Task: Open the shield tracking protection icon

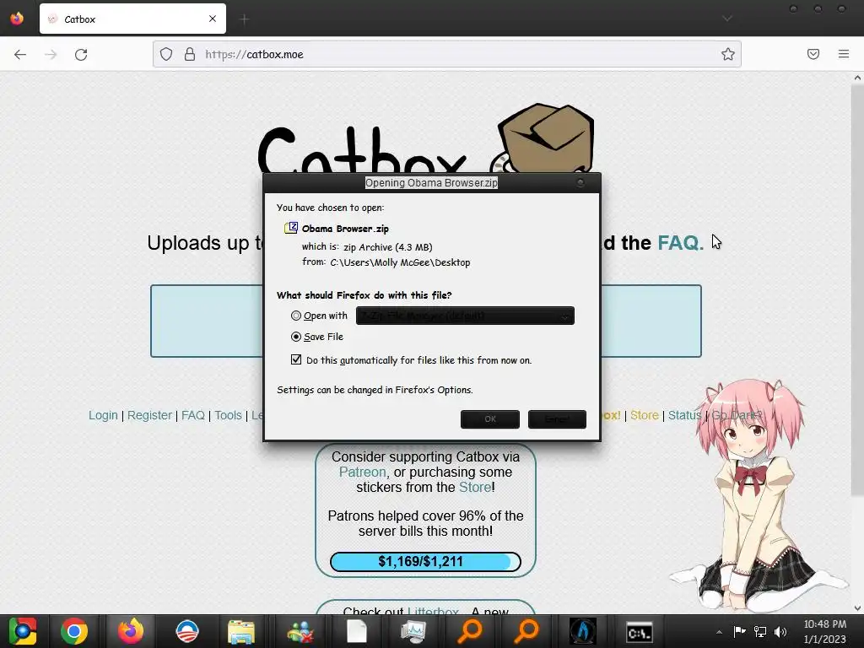Action: point(166,54)
